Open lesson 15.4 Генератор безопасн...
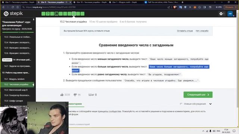This screenshot has height=134, width=239. click(18, 95)
